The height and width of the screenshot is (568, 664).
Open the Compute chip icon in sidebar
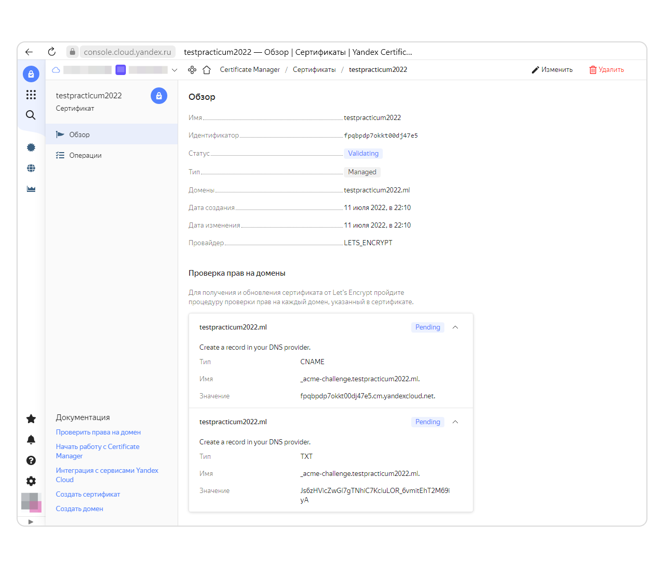[x=31, y=147]
